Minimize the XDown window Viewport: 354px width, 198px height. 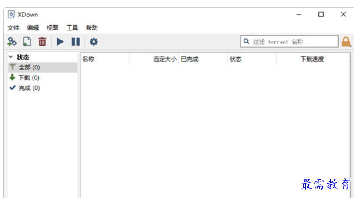point(299,14)
